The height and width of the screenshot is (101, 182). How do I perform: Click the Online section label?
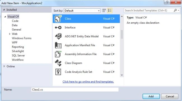pyautogui.click(x=11, y=66)
